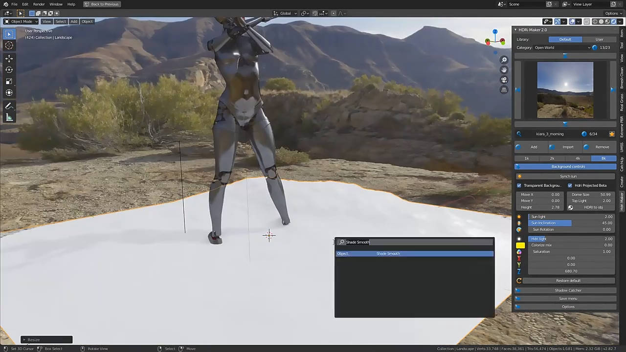The height and width of the screenshot is (352, 626).
Task: Select the Select Box tool
Action: click(x=9, y=34)
